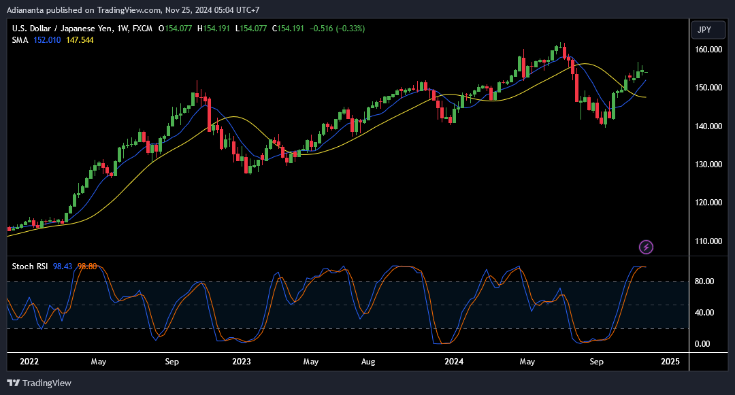Click the 130.000 price axis label
Screen dimensions: 735x395
pyautogui.click(x=708, y=165)
